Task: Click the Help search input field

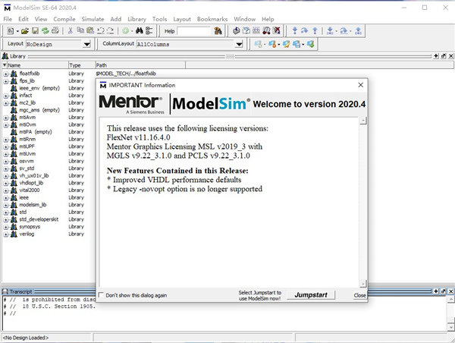Action: [194, 31]
